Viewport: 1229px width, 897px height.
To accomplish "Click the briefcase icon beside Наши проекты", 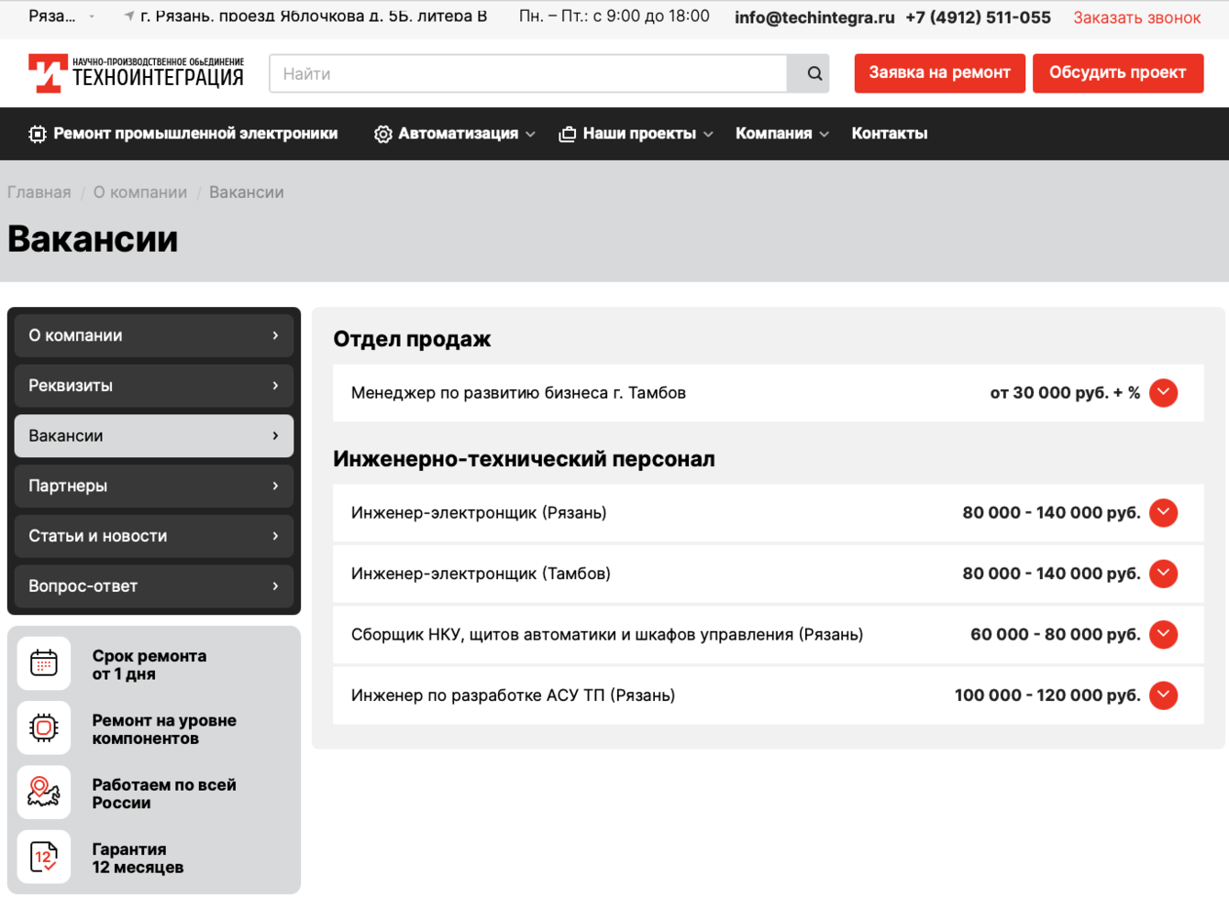I will [568, 134].
